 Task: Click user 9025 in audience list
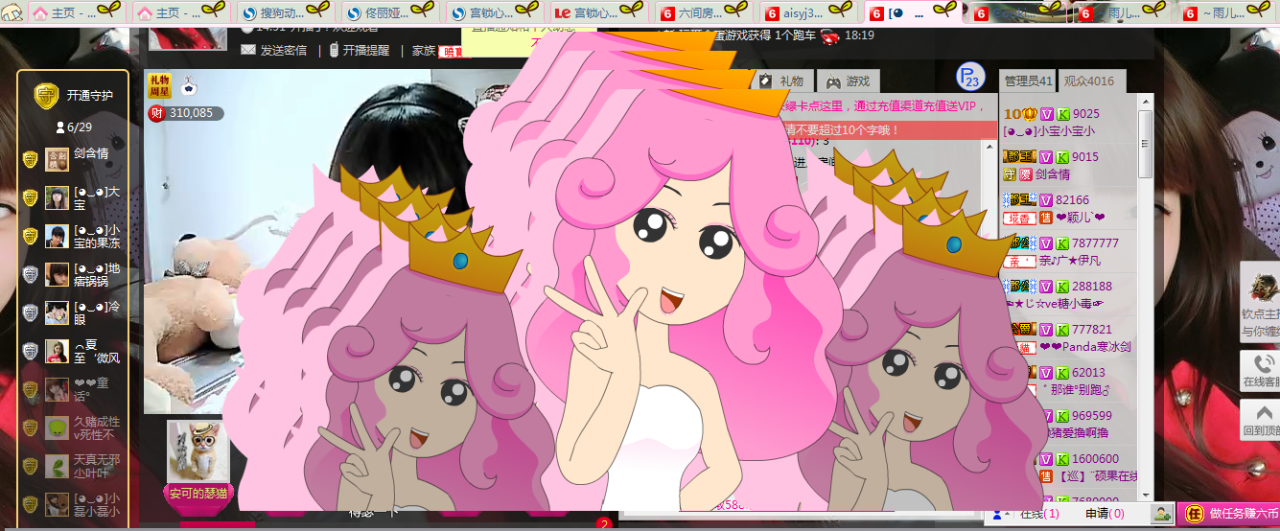pos(1085,114)
